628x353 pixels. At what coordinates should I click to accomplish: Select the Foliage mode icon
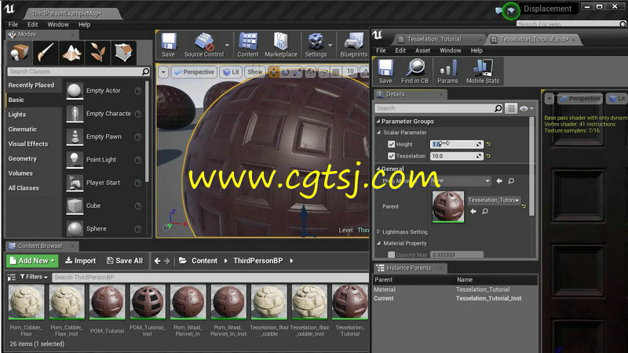pyautogui.click(x=97, y=52)
